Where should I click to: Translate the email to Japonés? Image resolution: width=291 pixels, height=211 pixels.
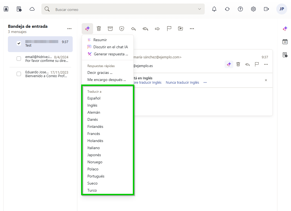pos(94,155)
